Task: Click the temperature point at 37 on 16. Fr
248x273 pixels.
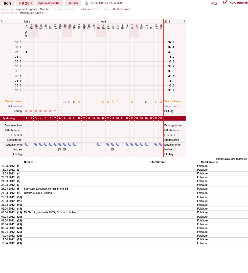Action: pyautogui.click(x=26, y=52)
